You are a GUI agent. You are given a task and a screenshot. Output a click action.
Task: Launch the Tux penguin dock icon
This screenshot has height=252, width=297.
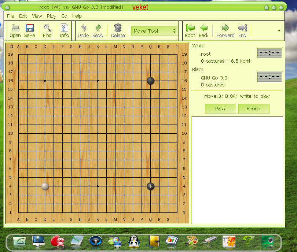(134, 241)
